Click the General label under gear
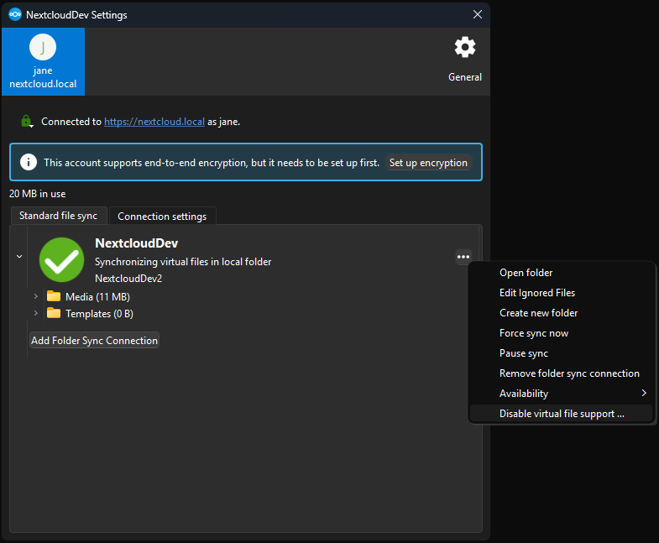 (465, 77)
